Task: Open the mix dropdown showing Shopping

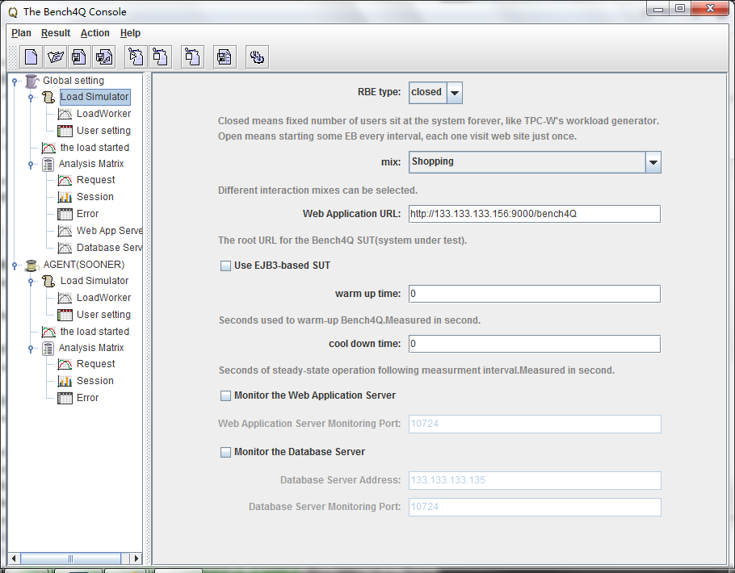Action: tap(653, 162)
